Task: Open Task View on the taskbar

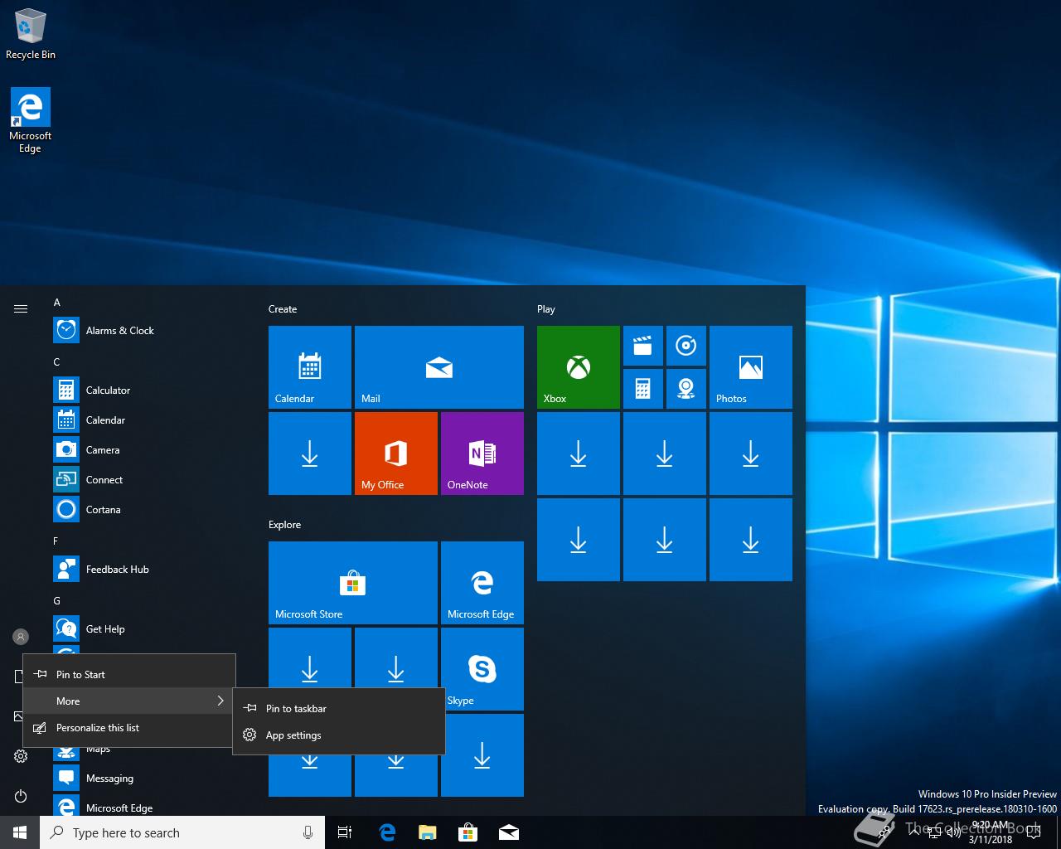Action: pos(345,832)
